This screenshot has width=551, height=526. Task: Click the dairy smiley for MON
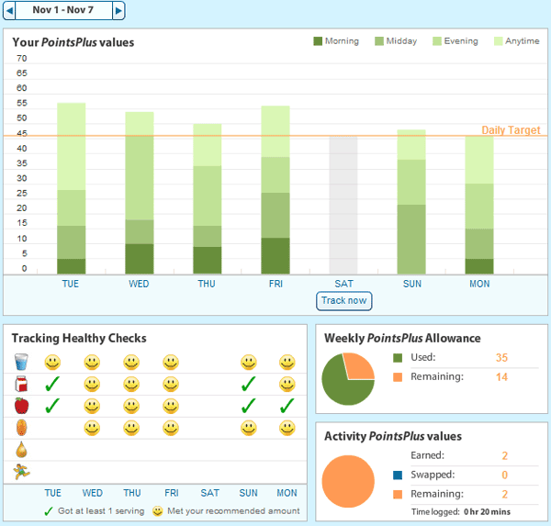pyautogui.click(x=287, y=385)
